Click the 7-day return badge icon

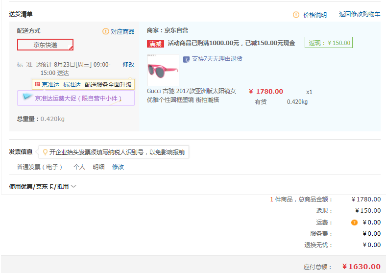186,59
